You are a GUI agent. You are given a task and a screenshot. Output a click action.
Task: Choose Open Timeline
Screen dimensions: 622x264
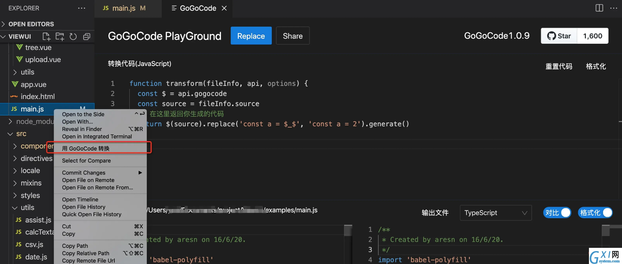coord(100,200)
